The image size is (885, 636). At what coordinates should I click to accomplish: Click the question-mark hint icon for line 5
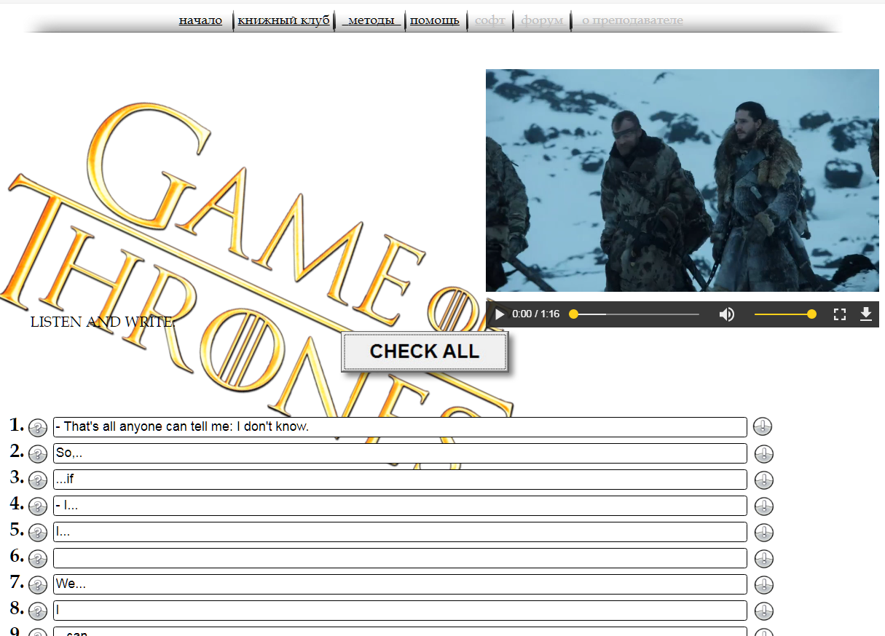(x=38, y=533)
